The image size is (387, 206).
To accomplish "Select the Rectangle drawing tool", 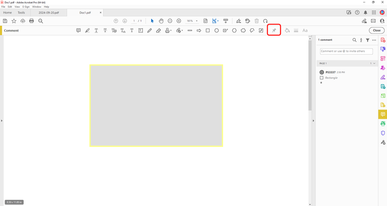I will point(208,30).
